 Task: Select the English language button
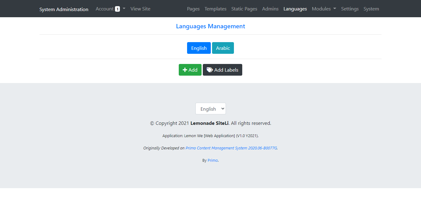point(199,48)
